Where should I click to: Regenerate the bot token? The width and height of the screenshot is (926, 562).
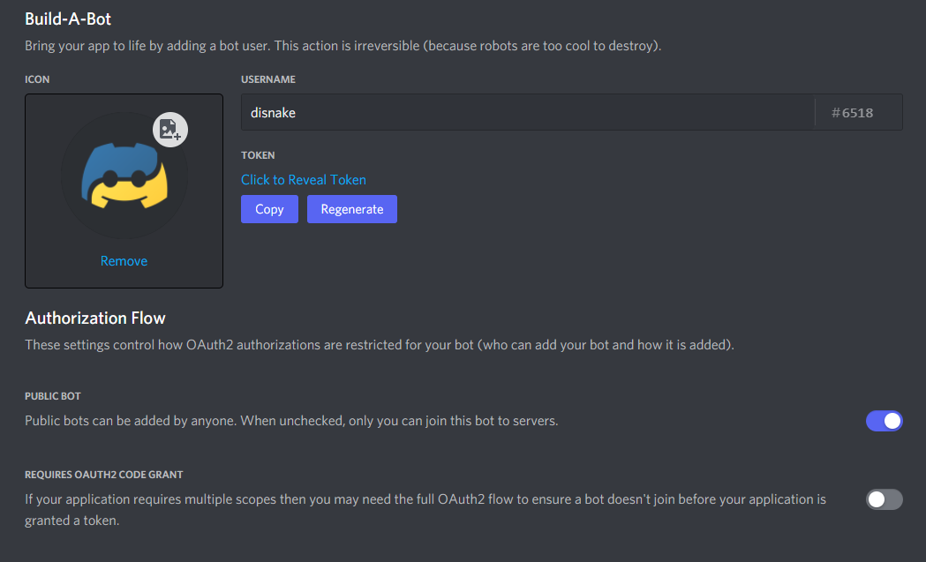(x=351, y=209)
